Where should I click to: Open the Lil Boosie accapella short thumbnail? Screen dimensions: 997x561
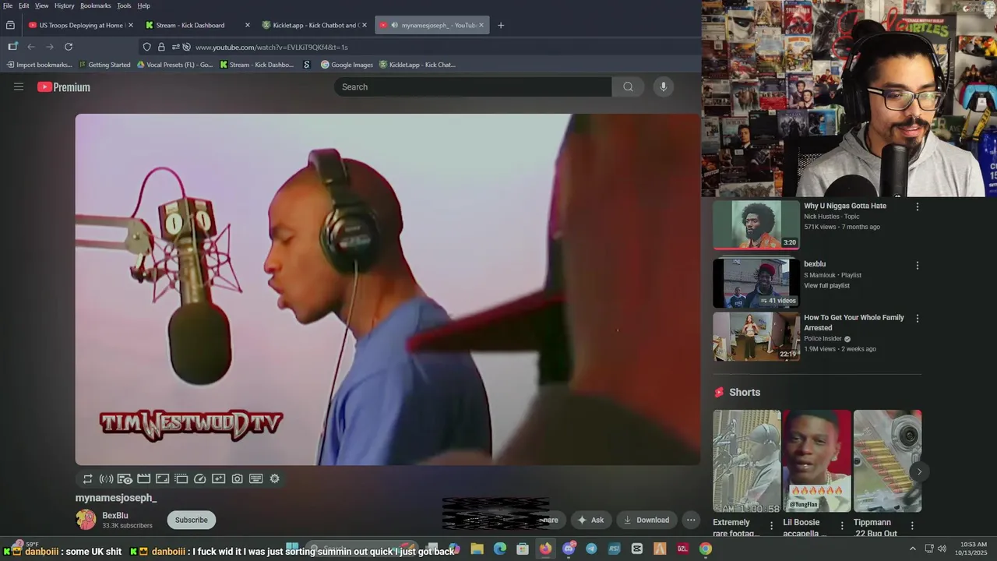(817, 460)
